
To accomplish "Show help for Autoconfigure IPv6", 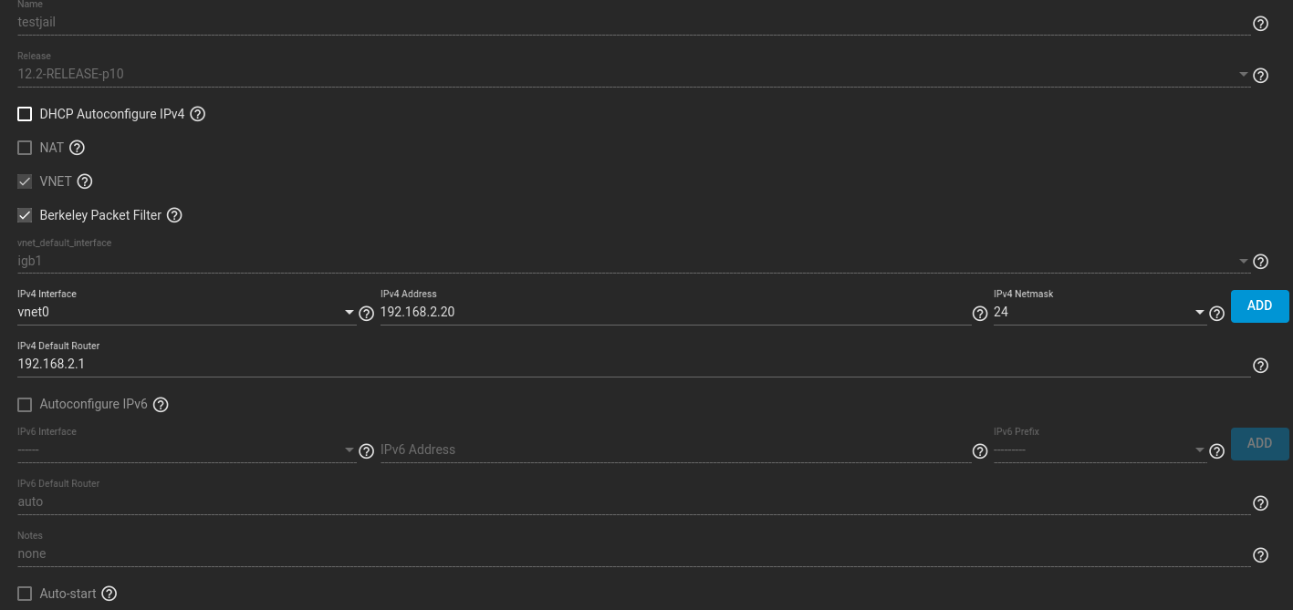I will [x=161, y=405].
